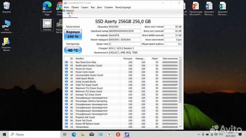Click the Всего NAND-записей value 11 GB
Image resolution: width=246 pixels, height=138 pixels.
pyautogui.click(x=173, y=35)
